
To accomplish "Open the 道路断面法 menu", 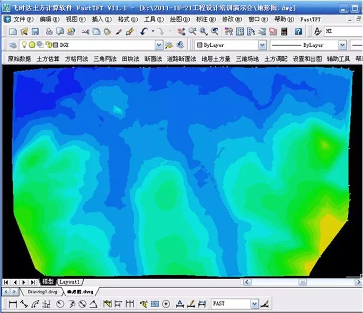I will [181, 59].
